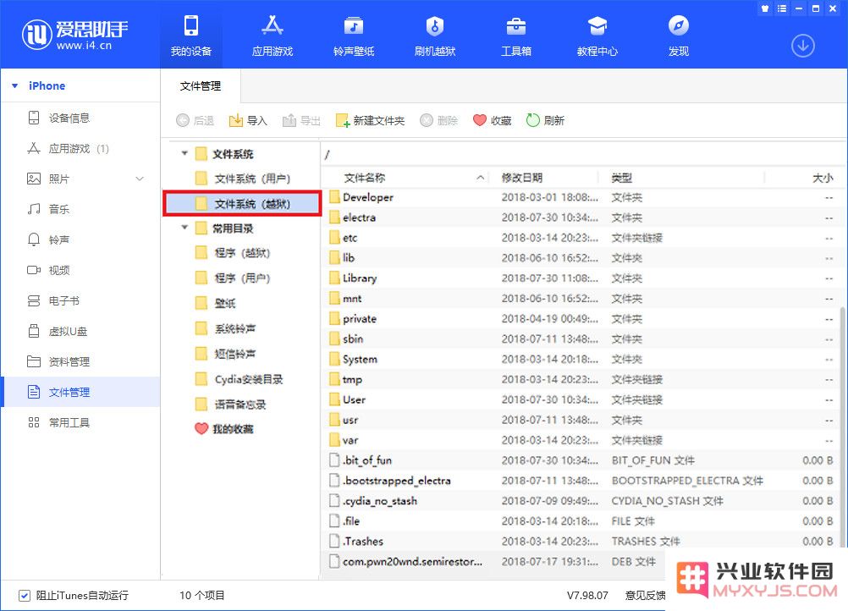Switch to the 文件管理 tab

[x=201, y=86]
